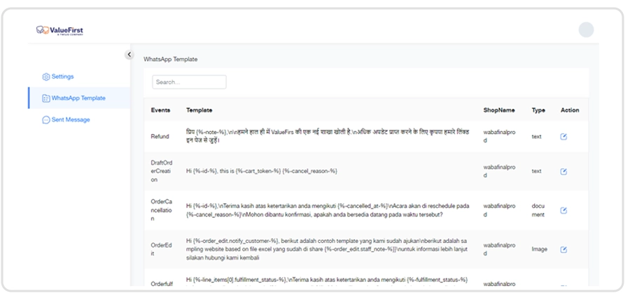Edit the OrderCancellation template

tap(563, 211)
